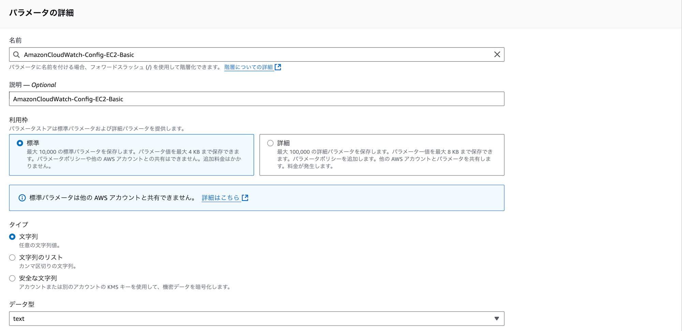Select the 詳細 tier radio button

coord(270,143)
